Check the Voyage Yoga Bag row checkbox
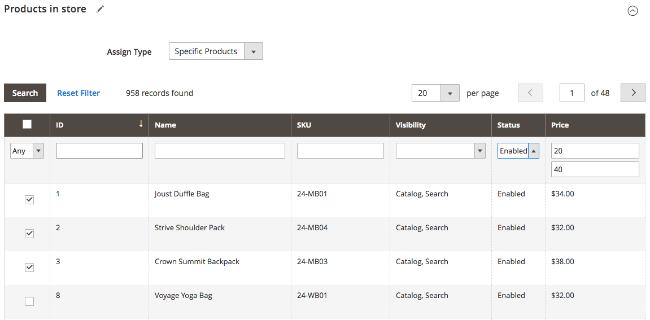This screenshot has width=650, height=320. (29, 301)
